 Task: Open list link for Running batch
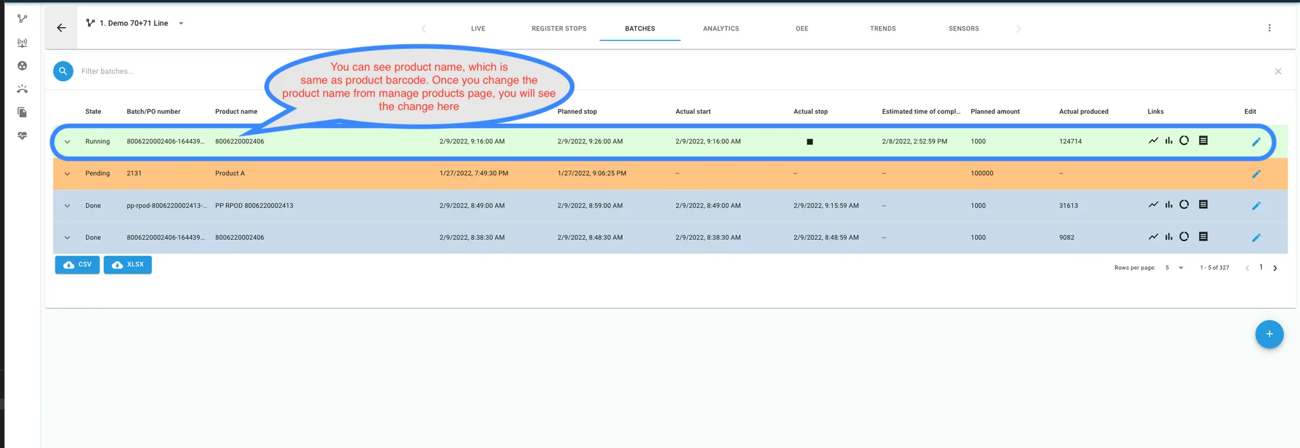coord(1203,141)
